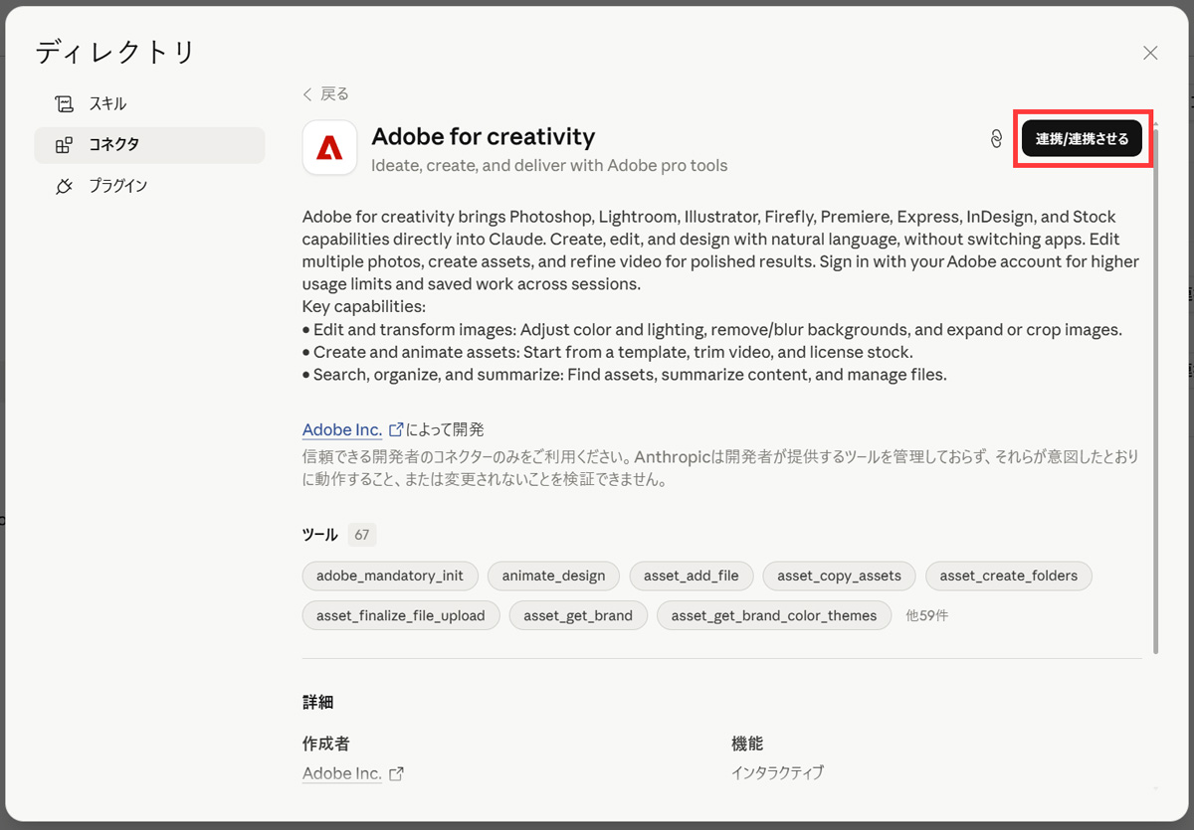Select the animate_design tool chip
Viewport: 1194px width, 830px height.
553,576
